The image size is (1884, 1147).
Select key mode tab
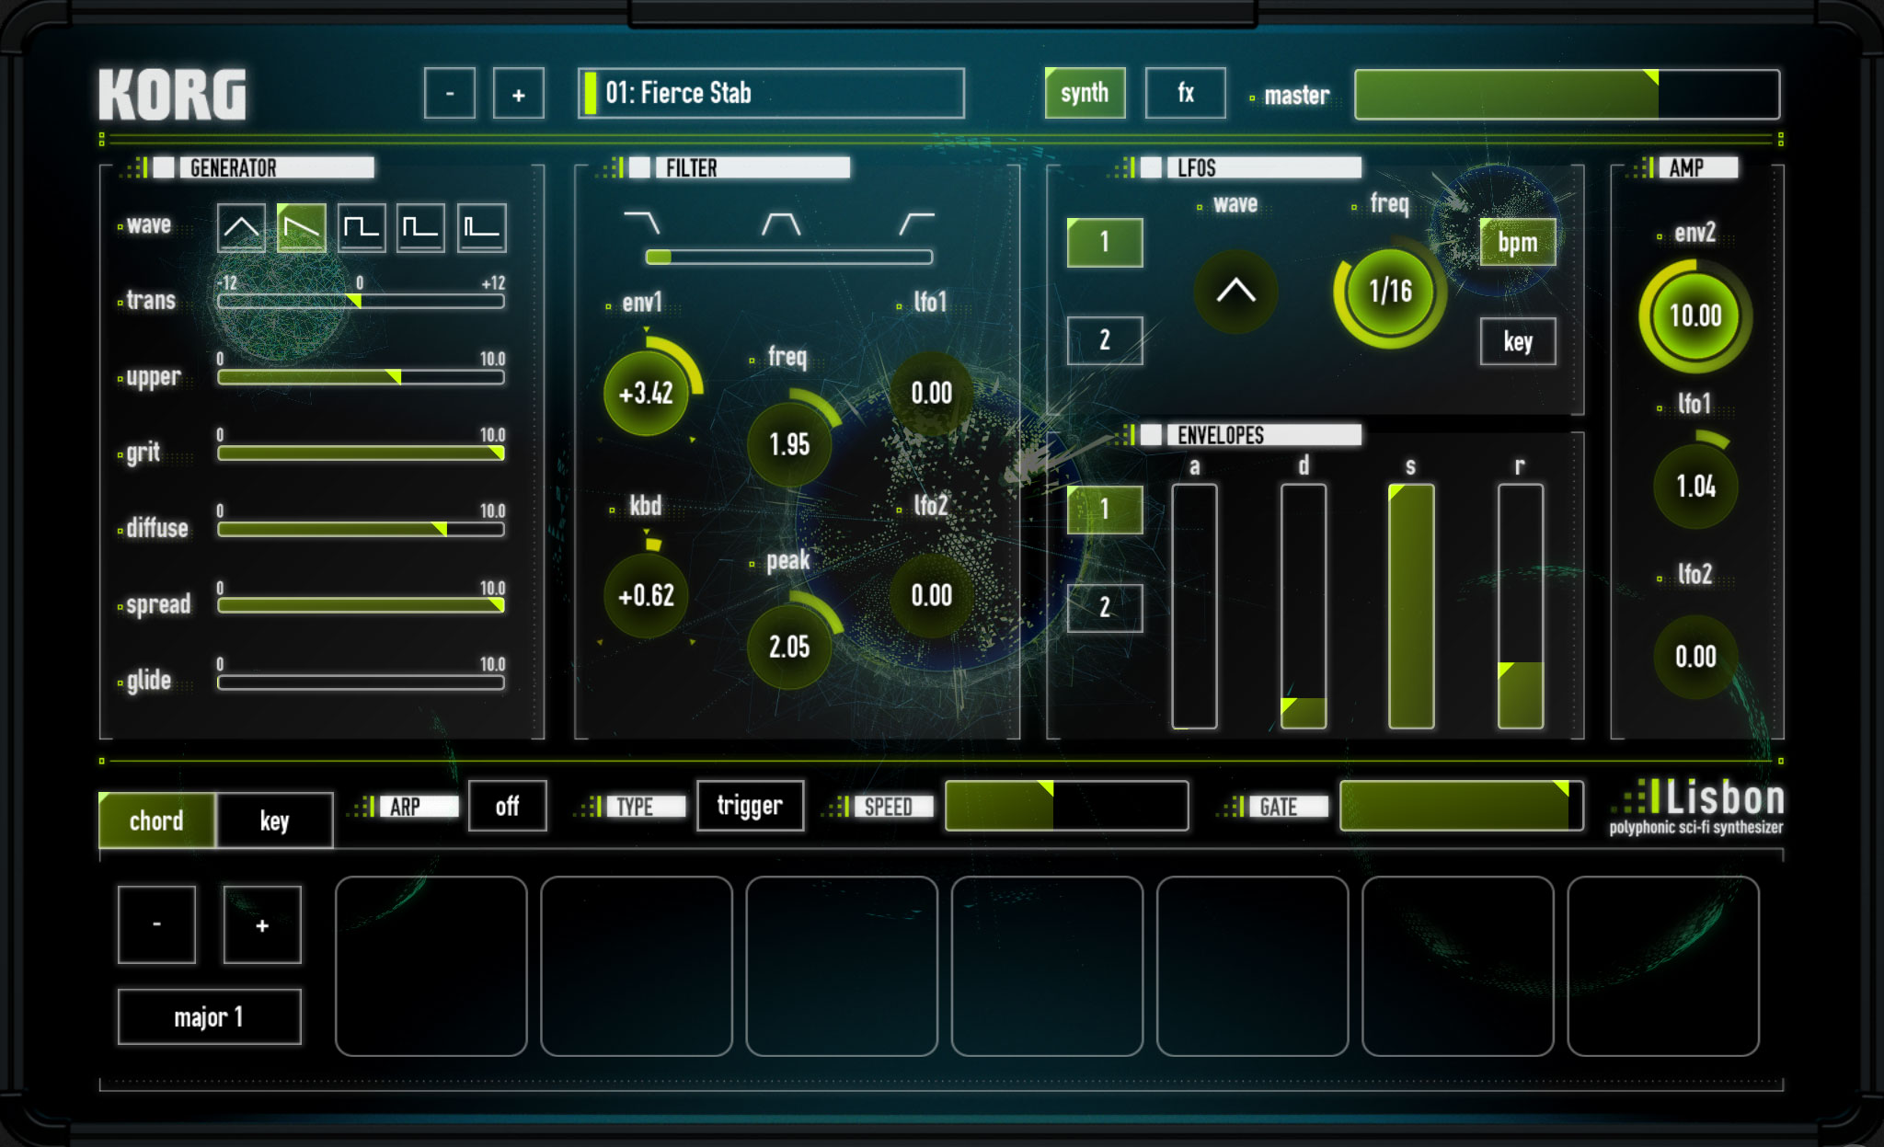pos(274,820)
